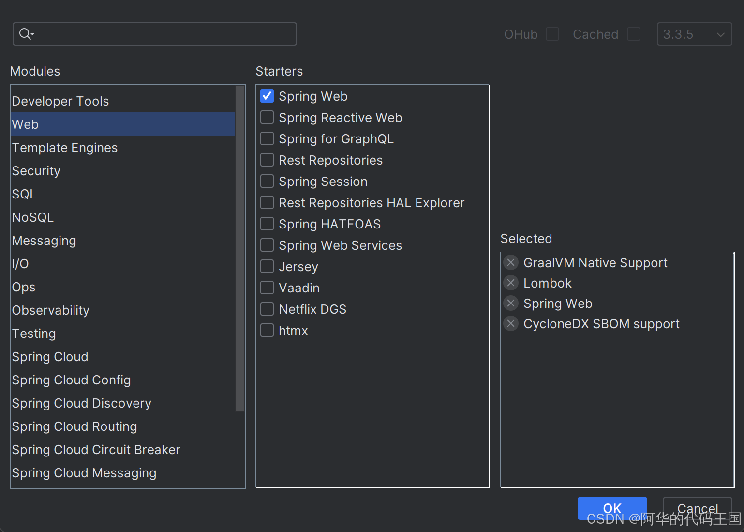
Task: Open Spring Cloud Routing module
Action: click(x=123, y=426)
